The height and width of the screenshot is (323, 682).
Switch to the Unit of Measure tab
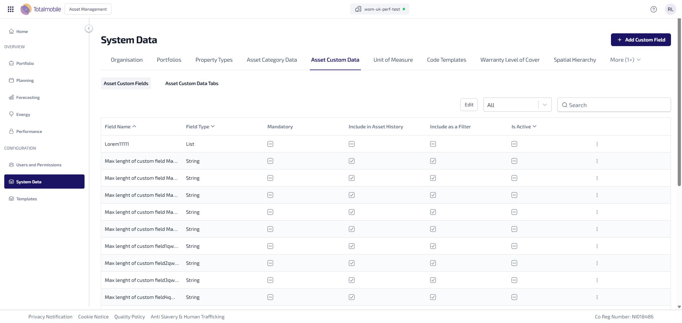point(393,60)
